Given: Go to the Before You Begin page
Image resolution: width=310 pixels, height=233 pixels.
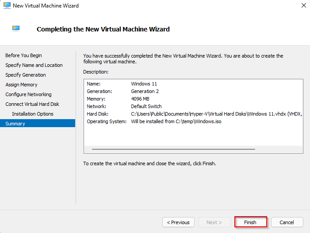Looking at the screenshot, I should pyautogui.click(x=23, y=55).
